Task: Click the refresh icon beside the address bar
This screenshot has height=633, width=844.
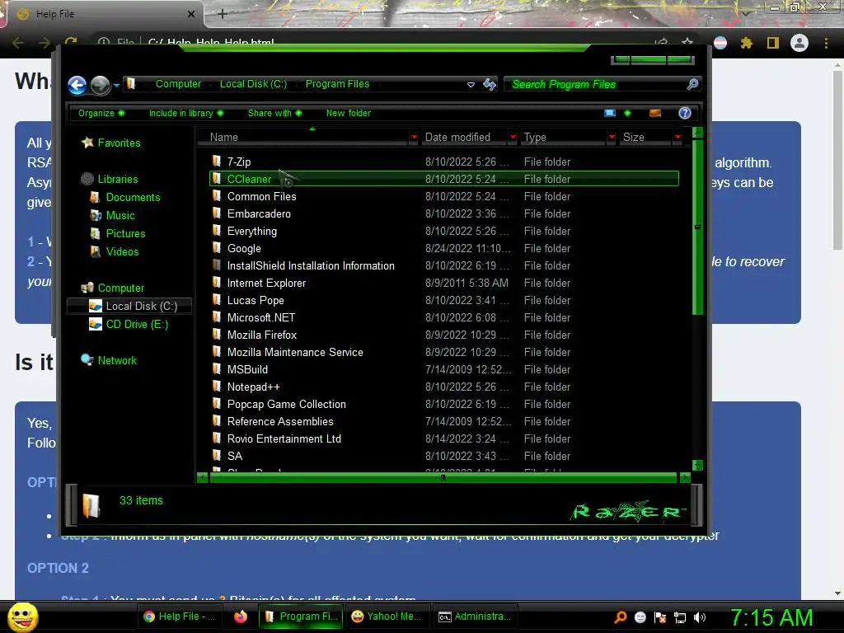Action: (490, 84)
